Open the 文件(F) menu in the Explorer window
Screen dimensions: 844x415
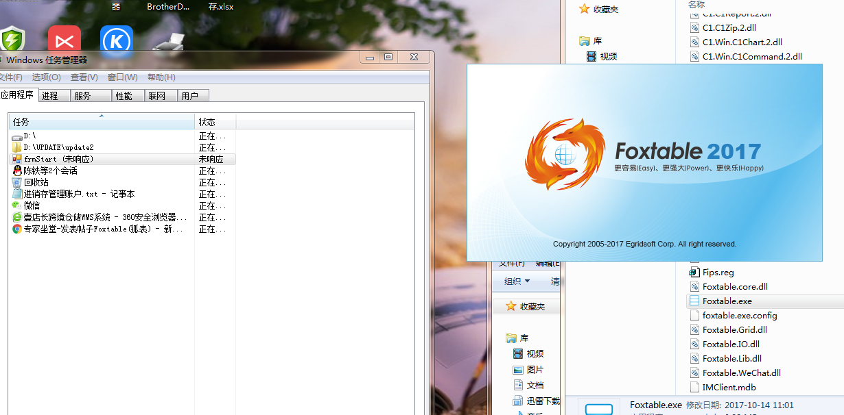point(511,264)
